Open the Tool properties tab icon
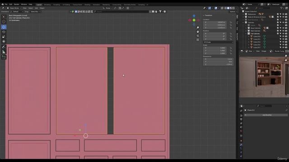This screenshot has width=289, height=162. click(241, 111)
